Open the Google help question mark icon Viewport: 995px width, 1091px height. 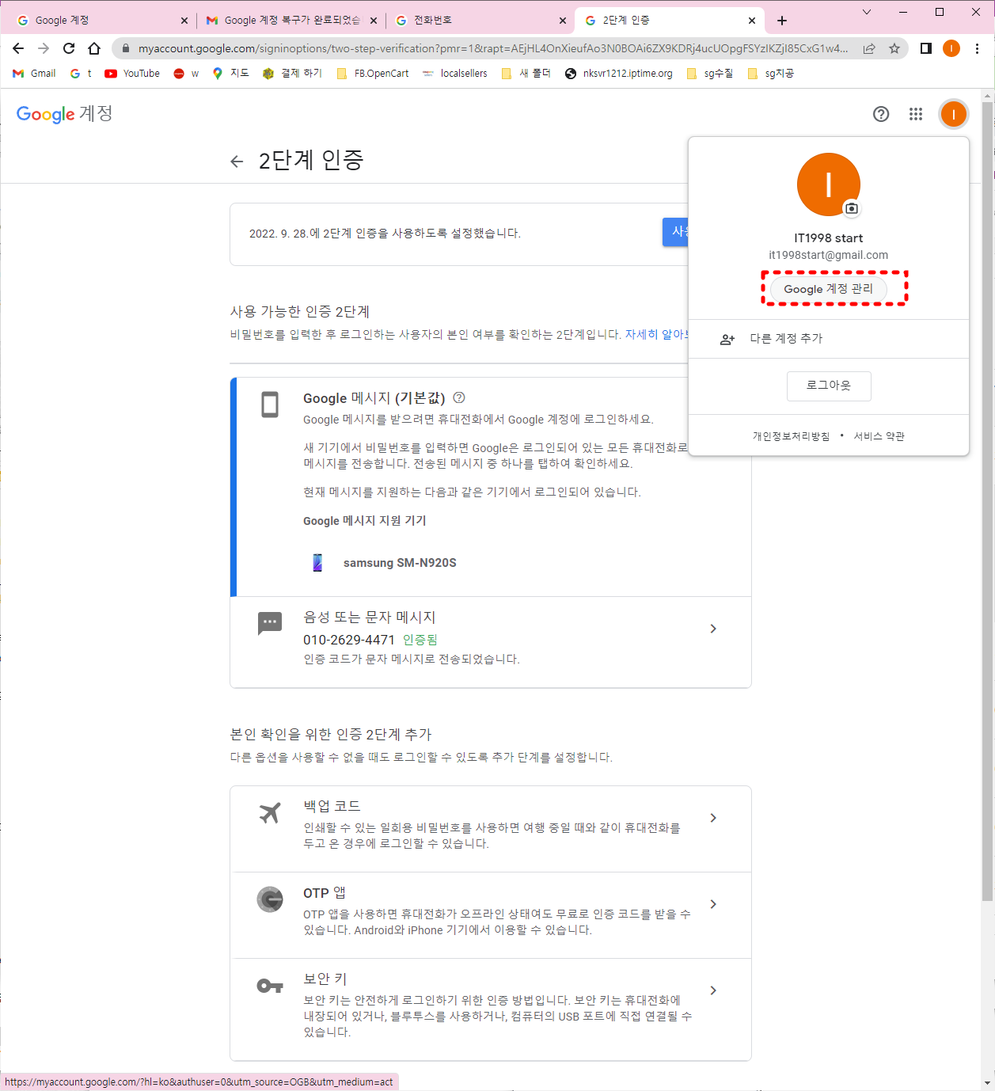click(x=881, y=114)
